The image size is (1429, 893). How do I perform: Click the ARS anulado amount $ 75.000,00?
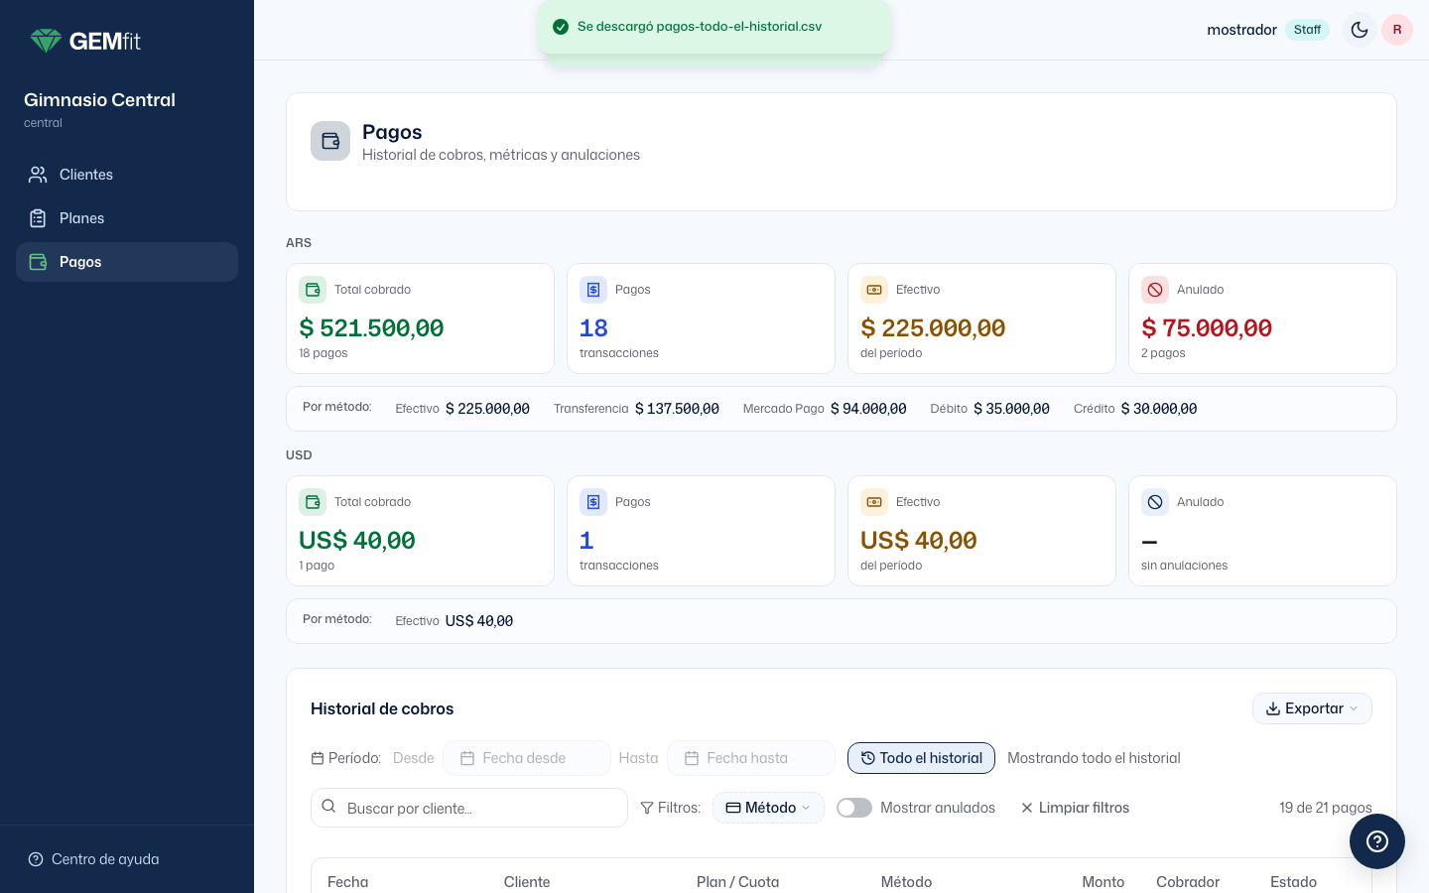click(x=1207, y=328)
